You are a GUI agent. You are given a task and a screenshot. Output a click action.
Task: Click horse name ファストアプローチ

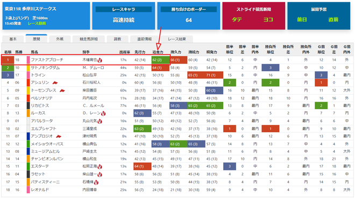point(47,60)
